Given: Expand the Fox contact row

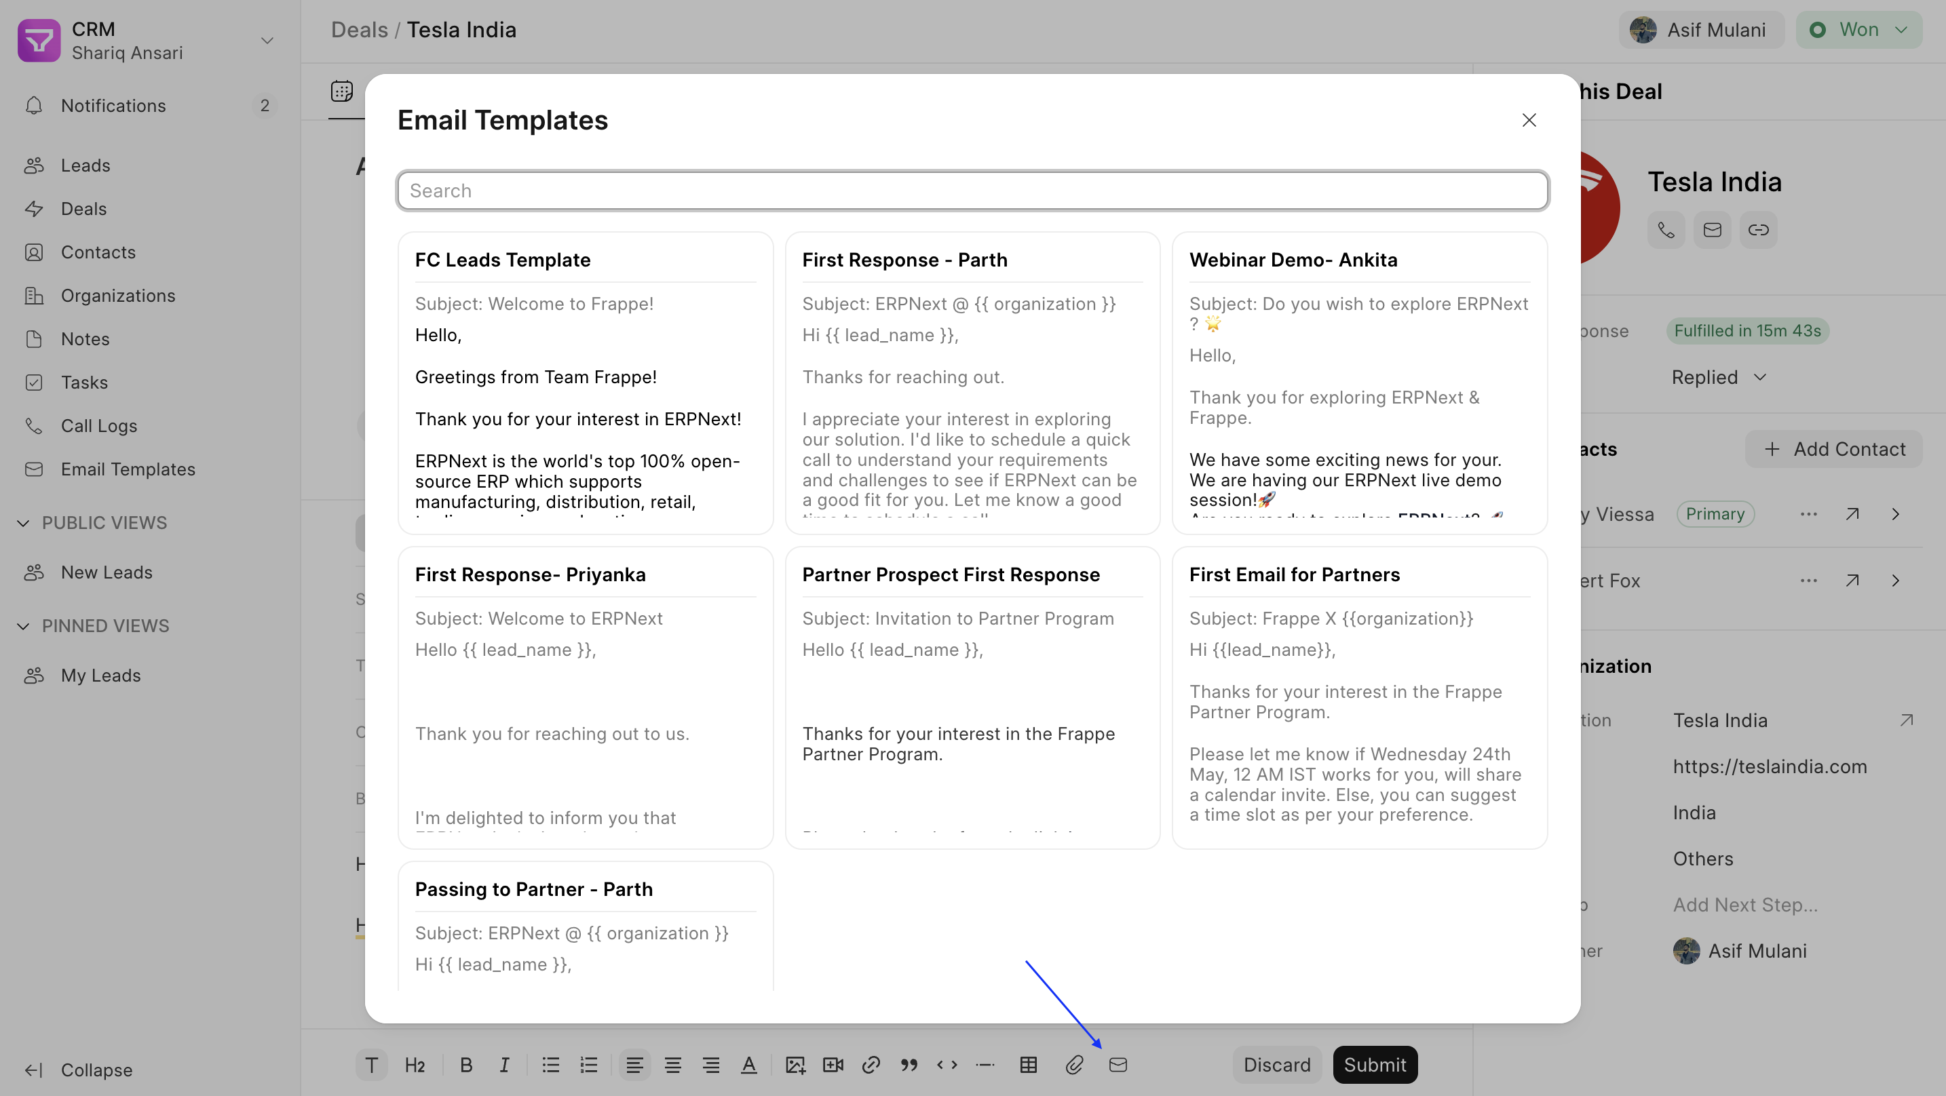Looking at the screenshot, I should (x=1895, y=582).
